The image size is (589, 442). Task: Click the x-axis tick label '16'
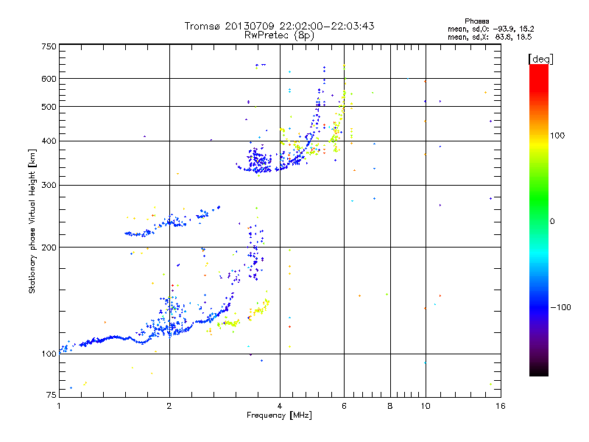click(501, 406)
